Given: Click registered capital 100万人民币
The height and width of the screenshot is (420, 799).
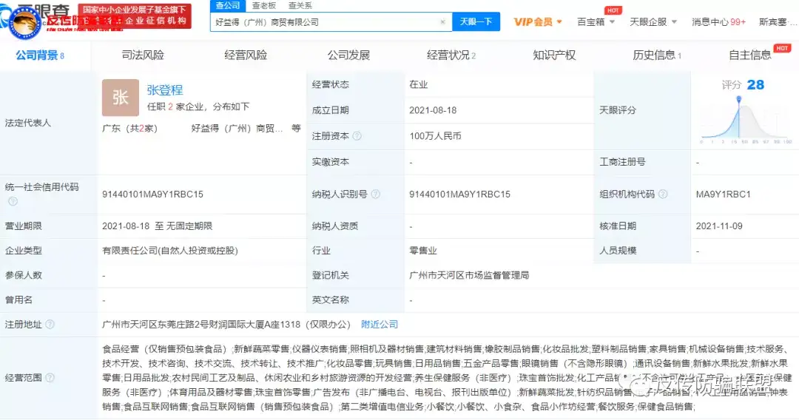Looking at the screenshot, I should [435, 136].
